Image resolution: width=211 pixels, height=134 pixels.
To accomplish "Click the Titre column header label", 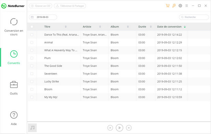I will 47,27.
